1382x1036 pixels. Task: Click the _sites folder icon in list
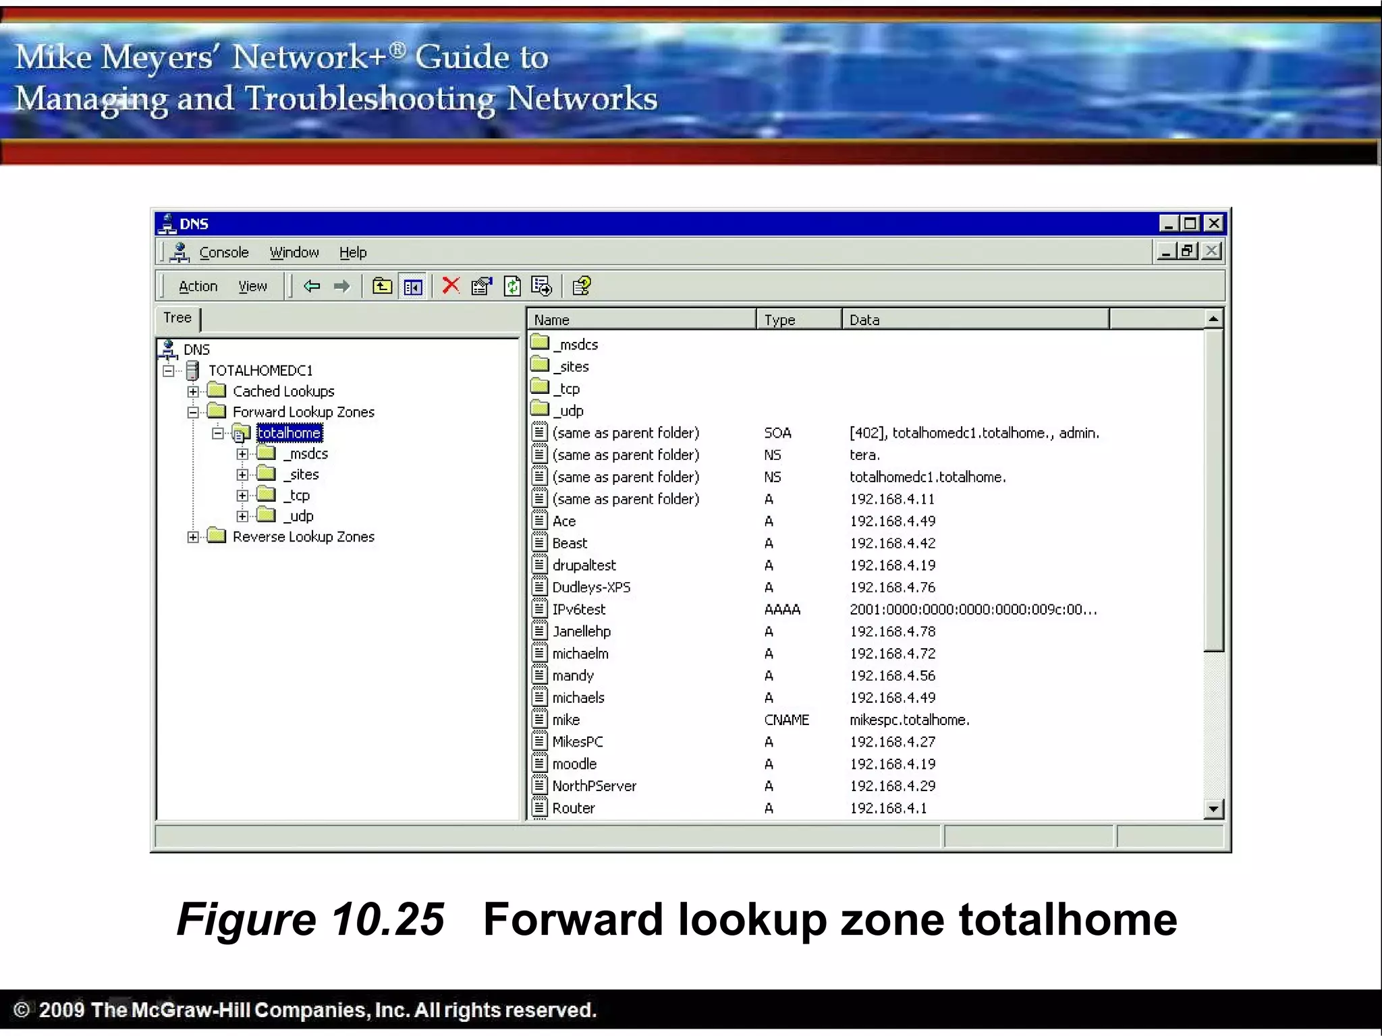(x=540, y=366)
